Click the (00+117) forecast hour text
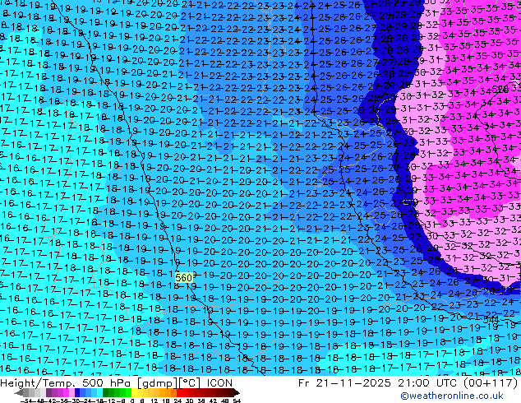The width and height of the screenshot is (521, 403). coord(490,383)
